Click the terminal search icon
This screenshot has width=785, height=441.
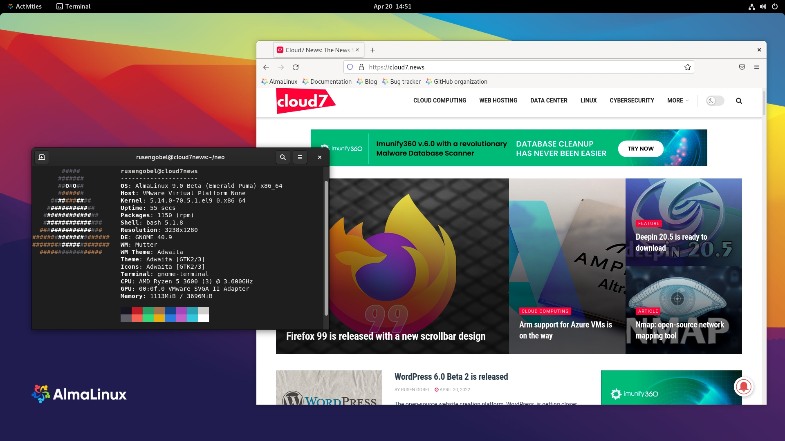click(x=283, y=157)
